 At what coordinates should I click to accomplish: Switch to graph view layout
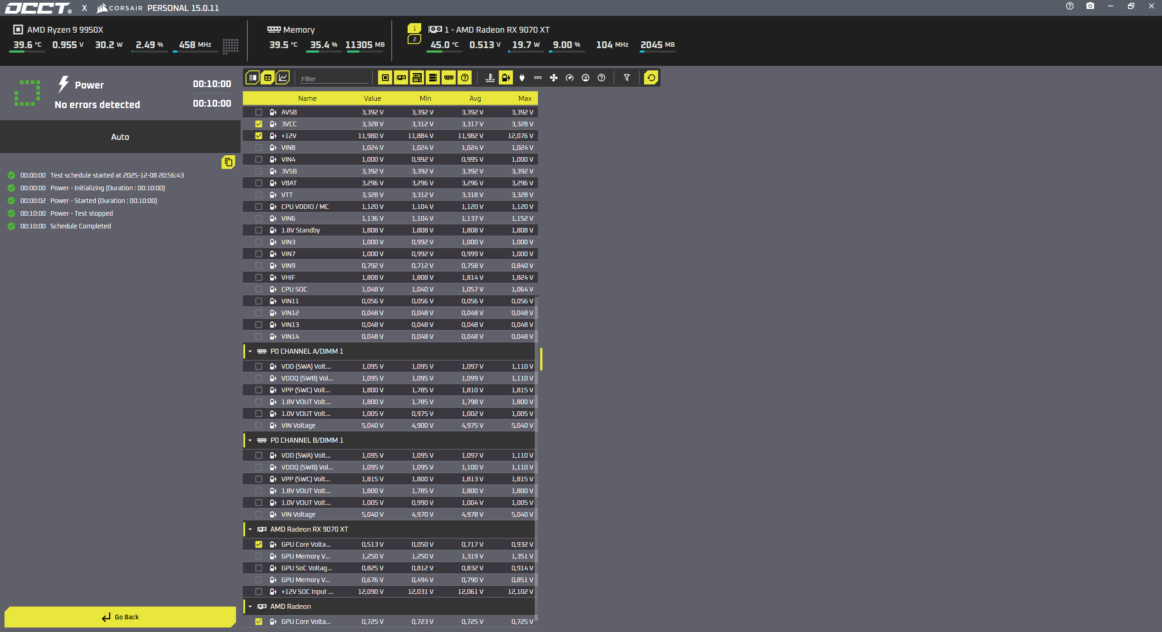point(283,78)
